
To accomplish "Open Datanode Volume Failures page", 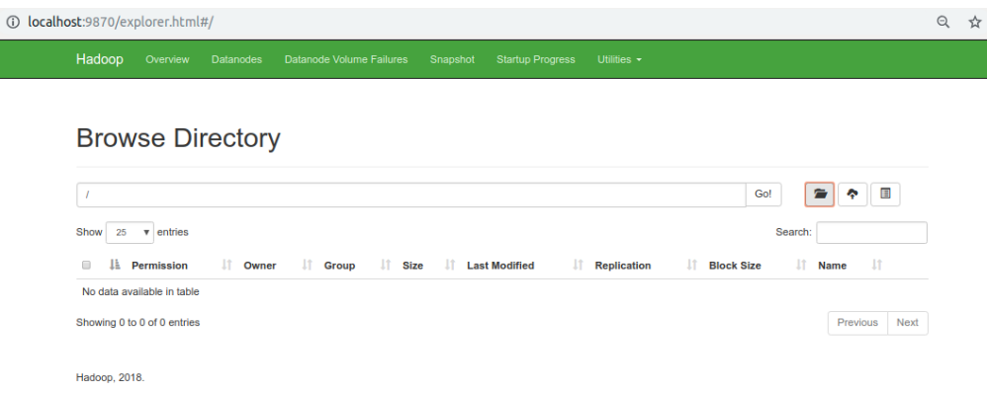I will coord(346,59).
